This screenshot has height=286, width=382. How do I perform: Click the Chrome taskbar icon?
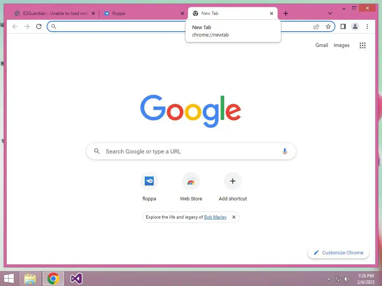tap(53, 279)
